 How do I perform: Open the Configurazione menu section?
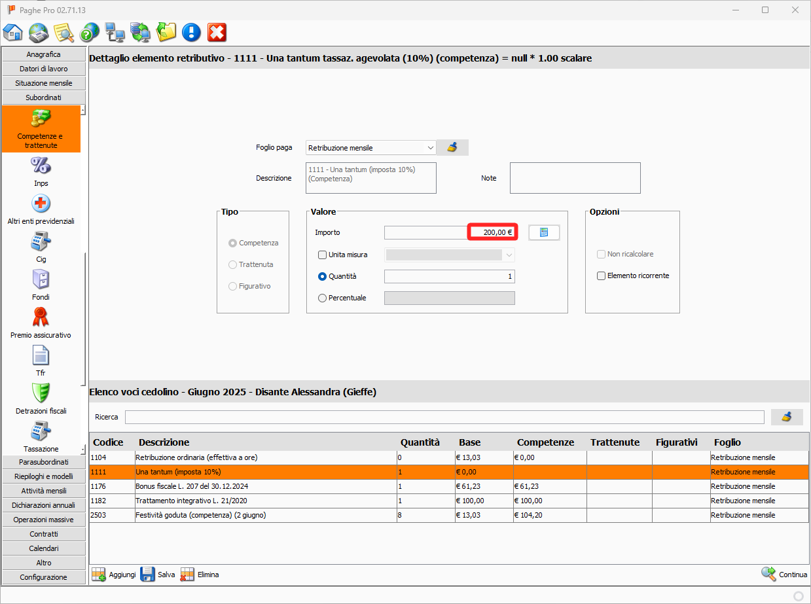click(44, 577)
